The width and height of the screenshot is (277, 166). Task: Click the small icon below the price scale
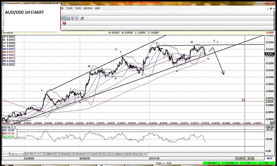click(272, 123)
